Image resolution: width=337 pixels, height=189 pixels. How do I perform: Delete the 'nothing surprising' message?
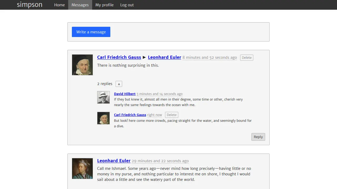pyautogui.click(x=246, y=58)
